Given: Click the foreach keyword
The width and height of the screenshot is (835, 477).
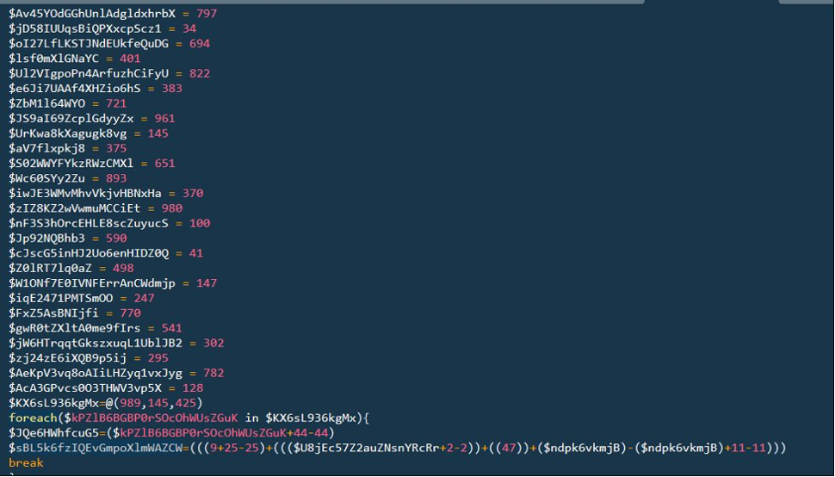Looking at the screenshot, I should tap(33, 418).
